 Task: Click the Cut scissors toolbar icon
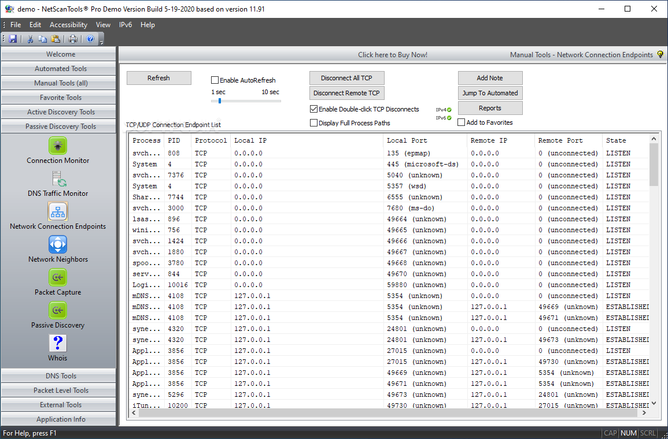coord(30,39)
